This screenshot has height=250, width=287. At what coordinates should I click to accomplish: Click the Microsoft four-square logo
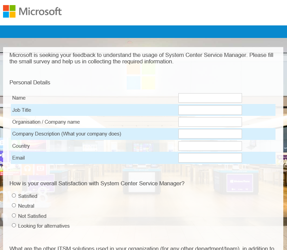pyautogui.click(x=9, y=11)
